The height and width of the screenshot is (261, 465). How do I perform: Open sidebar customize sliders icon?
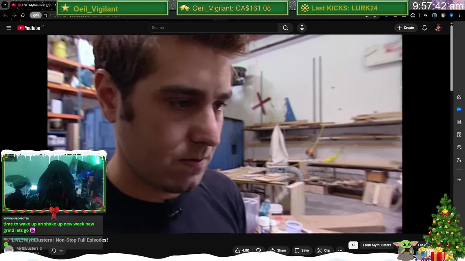tap(459, 179)
